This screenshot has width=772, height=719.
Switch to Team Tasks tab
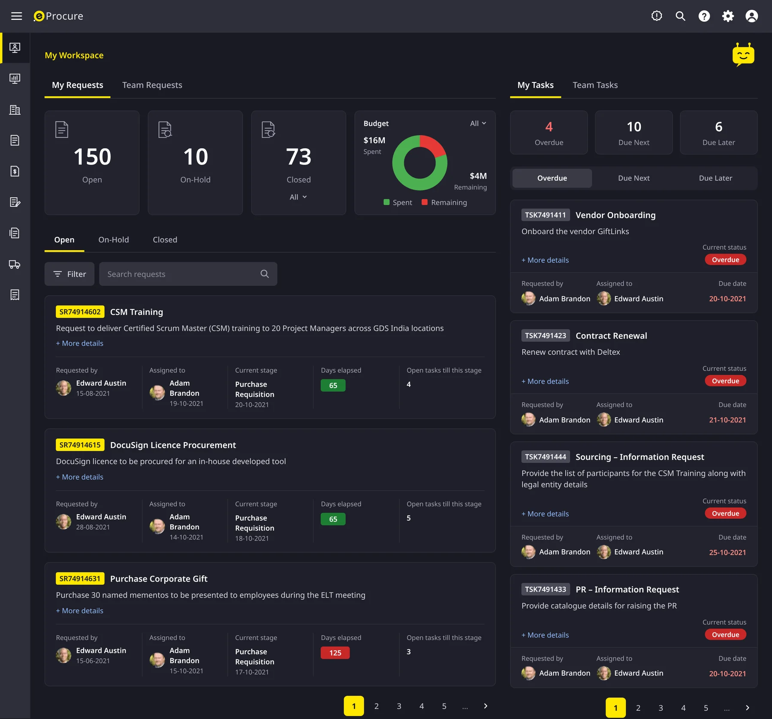[x=595, y=85]
